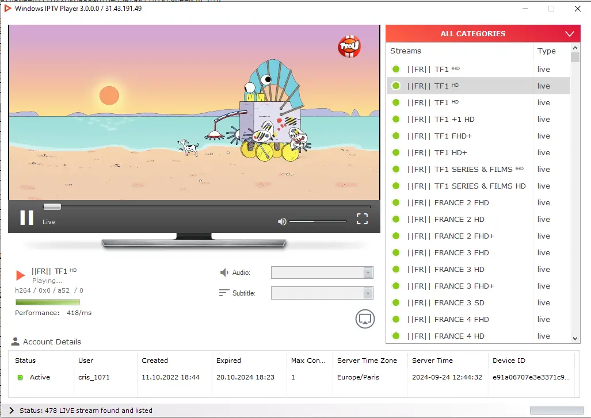Click the server time 2024-09-24 12:44:32
Screen dimensions: 591x418
pyautogui.click(x=447, y=377)
